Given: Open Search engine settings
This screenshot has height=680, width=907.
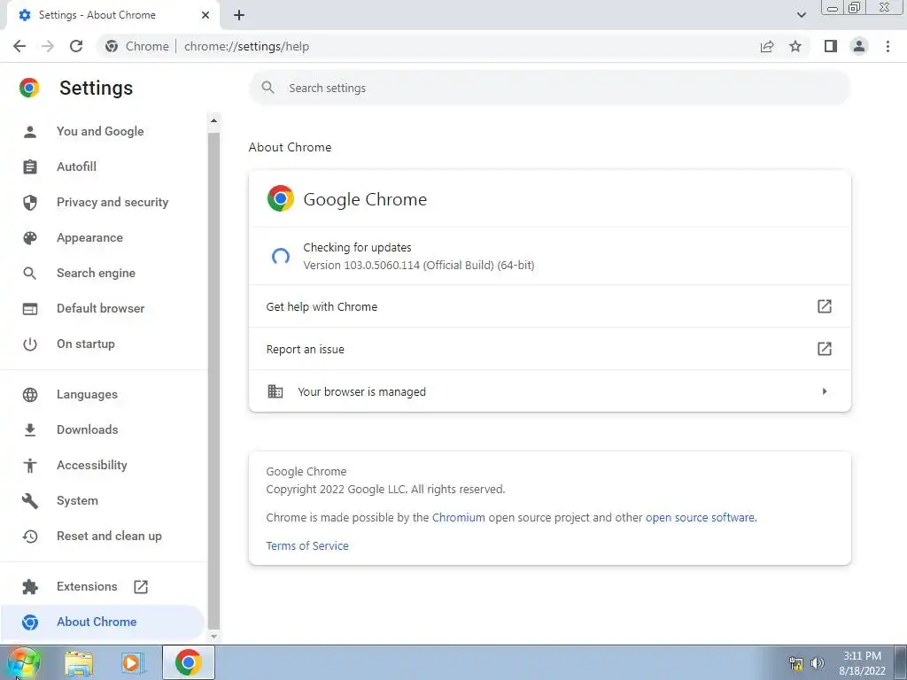Looking at the screenshot, I should pos(96,273).
